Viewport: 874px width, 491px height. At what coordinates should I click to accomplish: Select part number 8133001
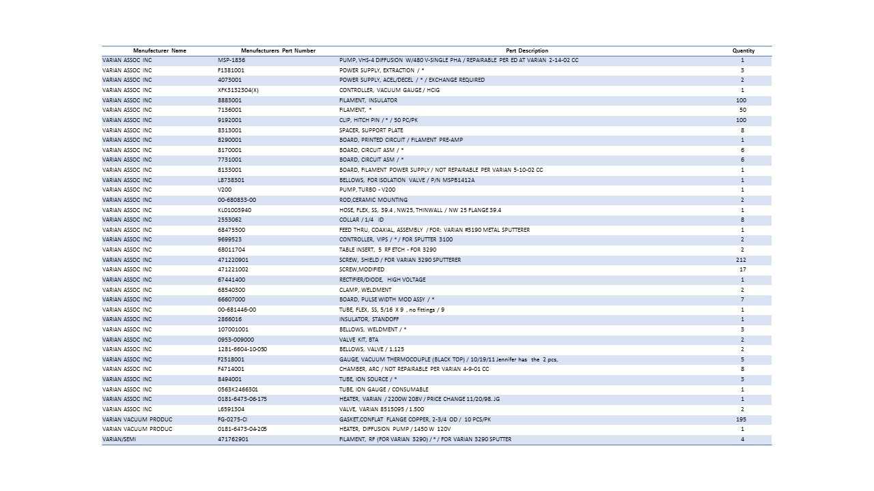[229, 170]
